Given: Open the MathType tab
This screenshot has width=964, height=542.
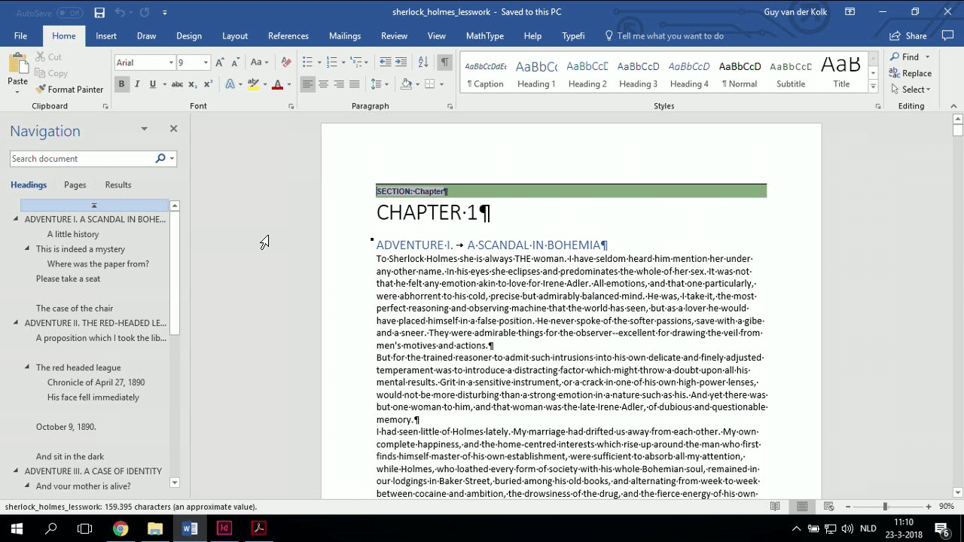Looking at the screenshot, I should [x=485, y=35].
